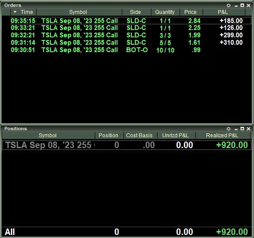Select the 09:31:14 order time
This screenshot has height=238, width=254.
tap(23, 43)
